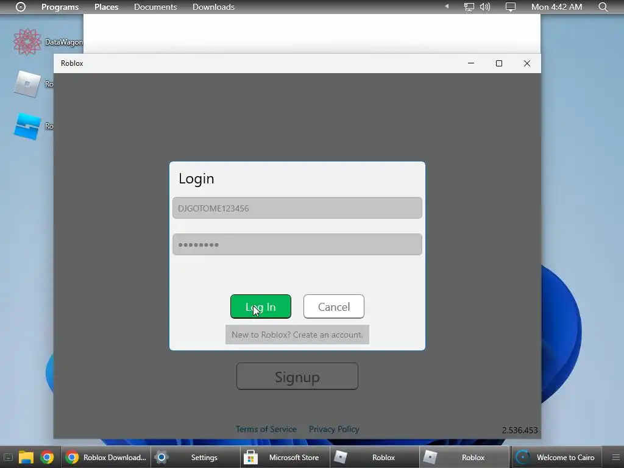Open the Places menu
Viewport: 624px width, 468px height.
pos(106,7)
